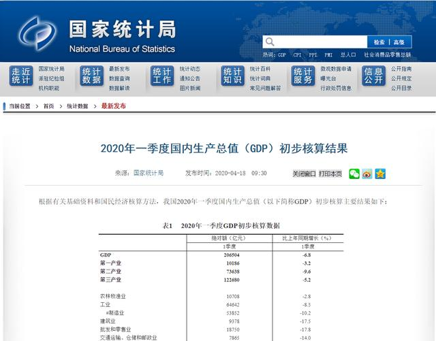436x341 pixels.
Task: Click column header 绝对额（亿元）
Action: 229,238
